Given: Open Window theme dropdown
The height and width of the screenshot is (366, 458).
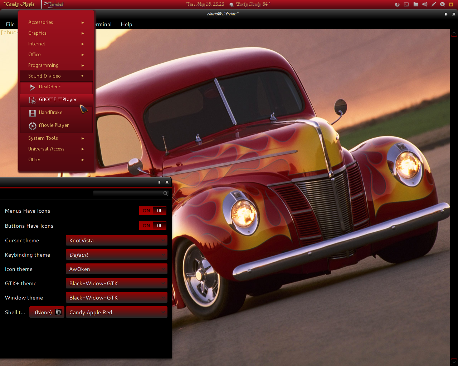Looking at the screenshot, I should click(117, 298).
